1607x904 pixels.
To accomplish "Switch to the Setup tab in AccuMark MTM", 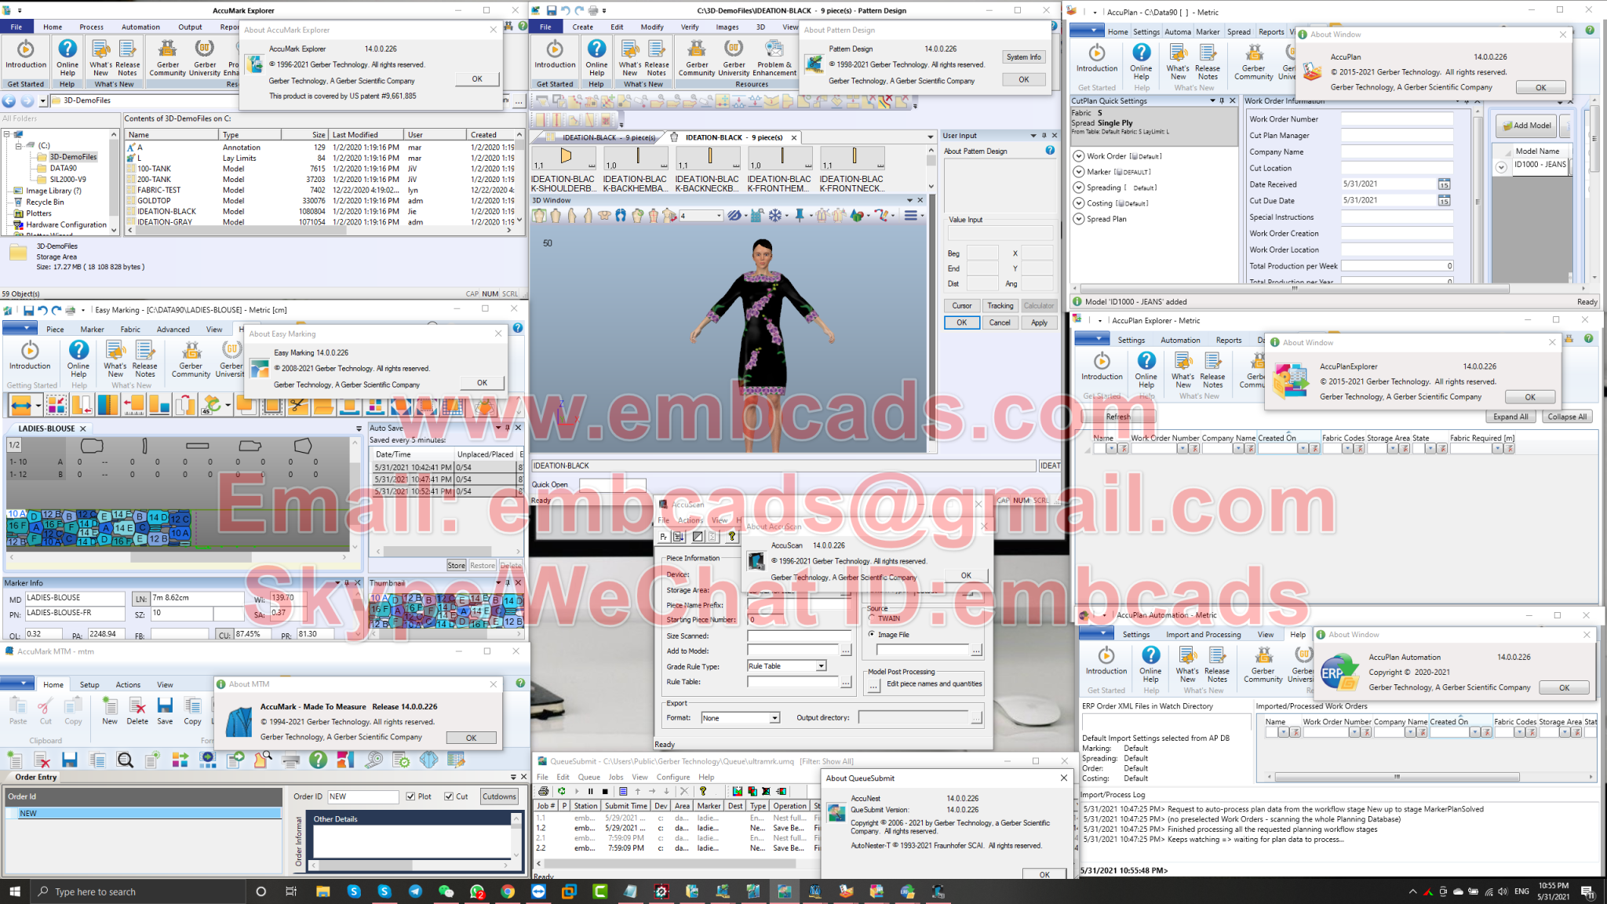I will point(89,684).
